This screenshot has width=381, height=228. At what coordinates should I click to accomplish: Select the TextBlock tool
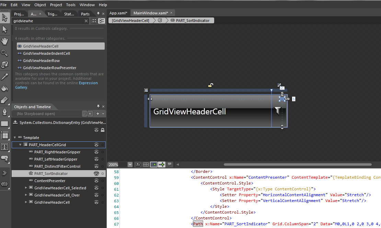[4, 147]
